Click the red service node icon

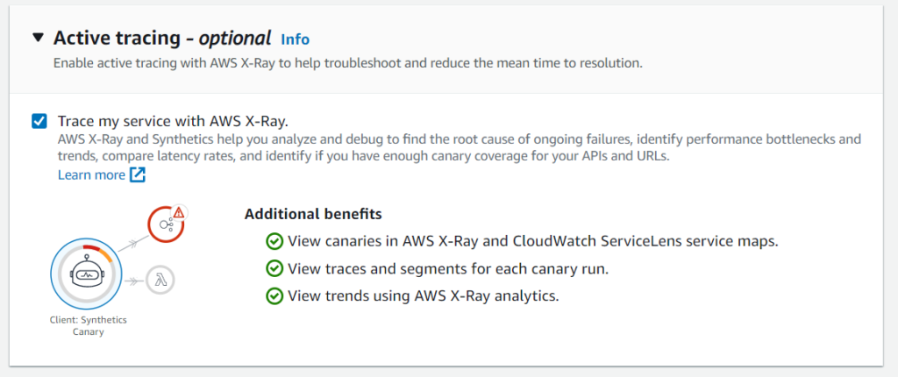[x=166, y=224]
